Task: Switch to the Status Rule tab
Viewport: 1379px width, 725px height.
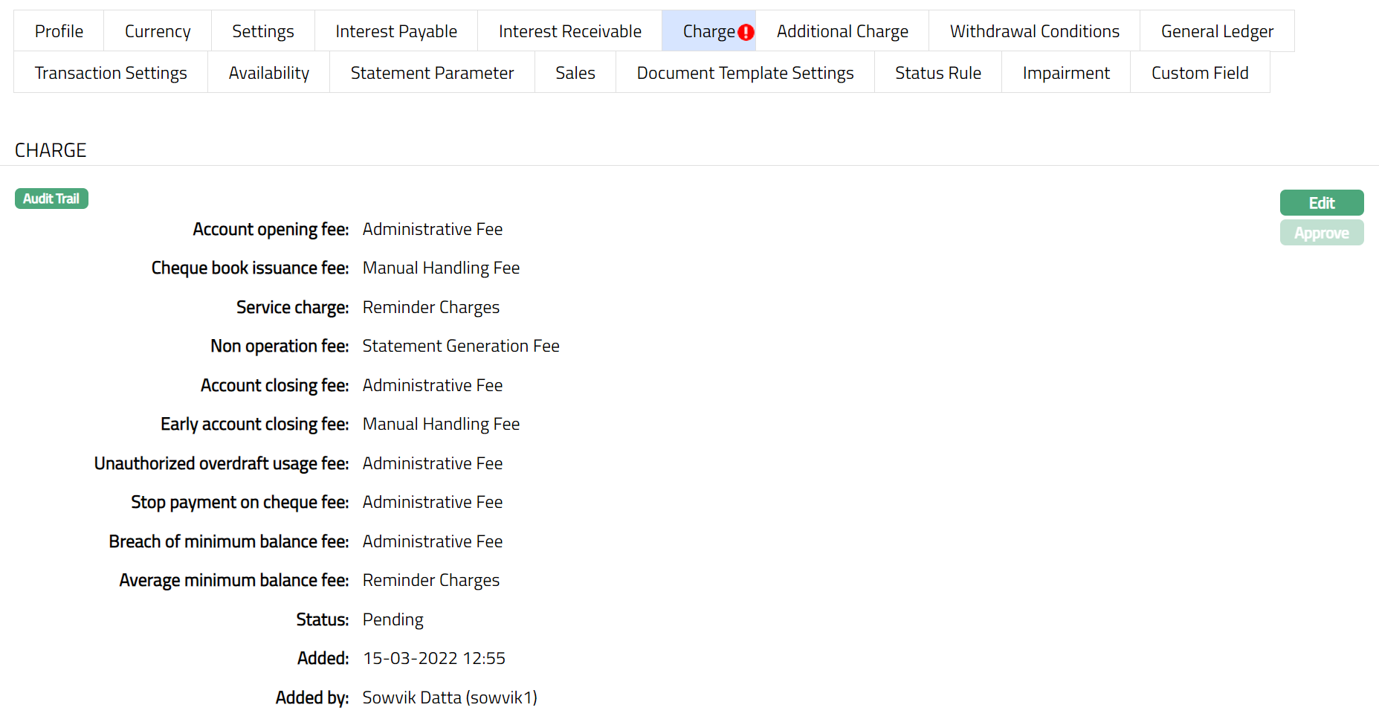Action: 938,73
